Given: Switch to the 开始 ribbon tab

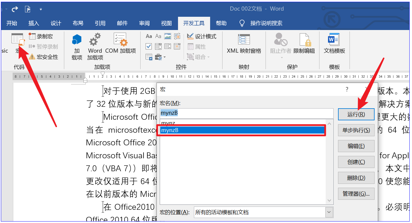Looking at the screenshot, I should (x=12, y=23).
